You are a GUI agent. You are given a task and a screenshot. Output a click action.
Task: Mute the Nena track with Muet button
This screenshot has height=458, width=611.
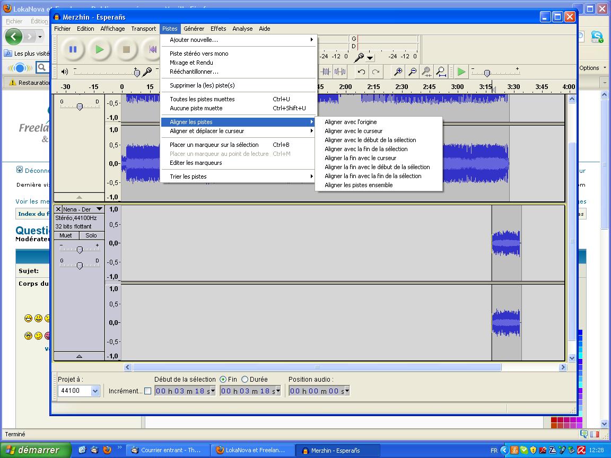coord(66,235)
